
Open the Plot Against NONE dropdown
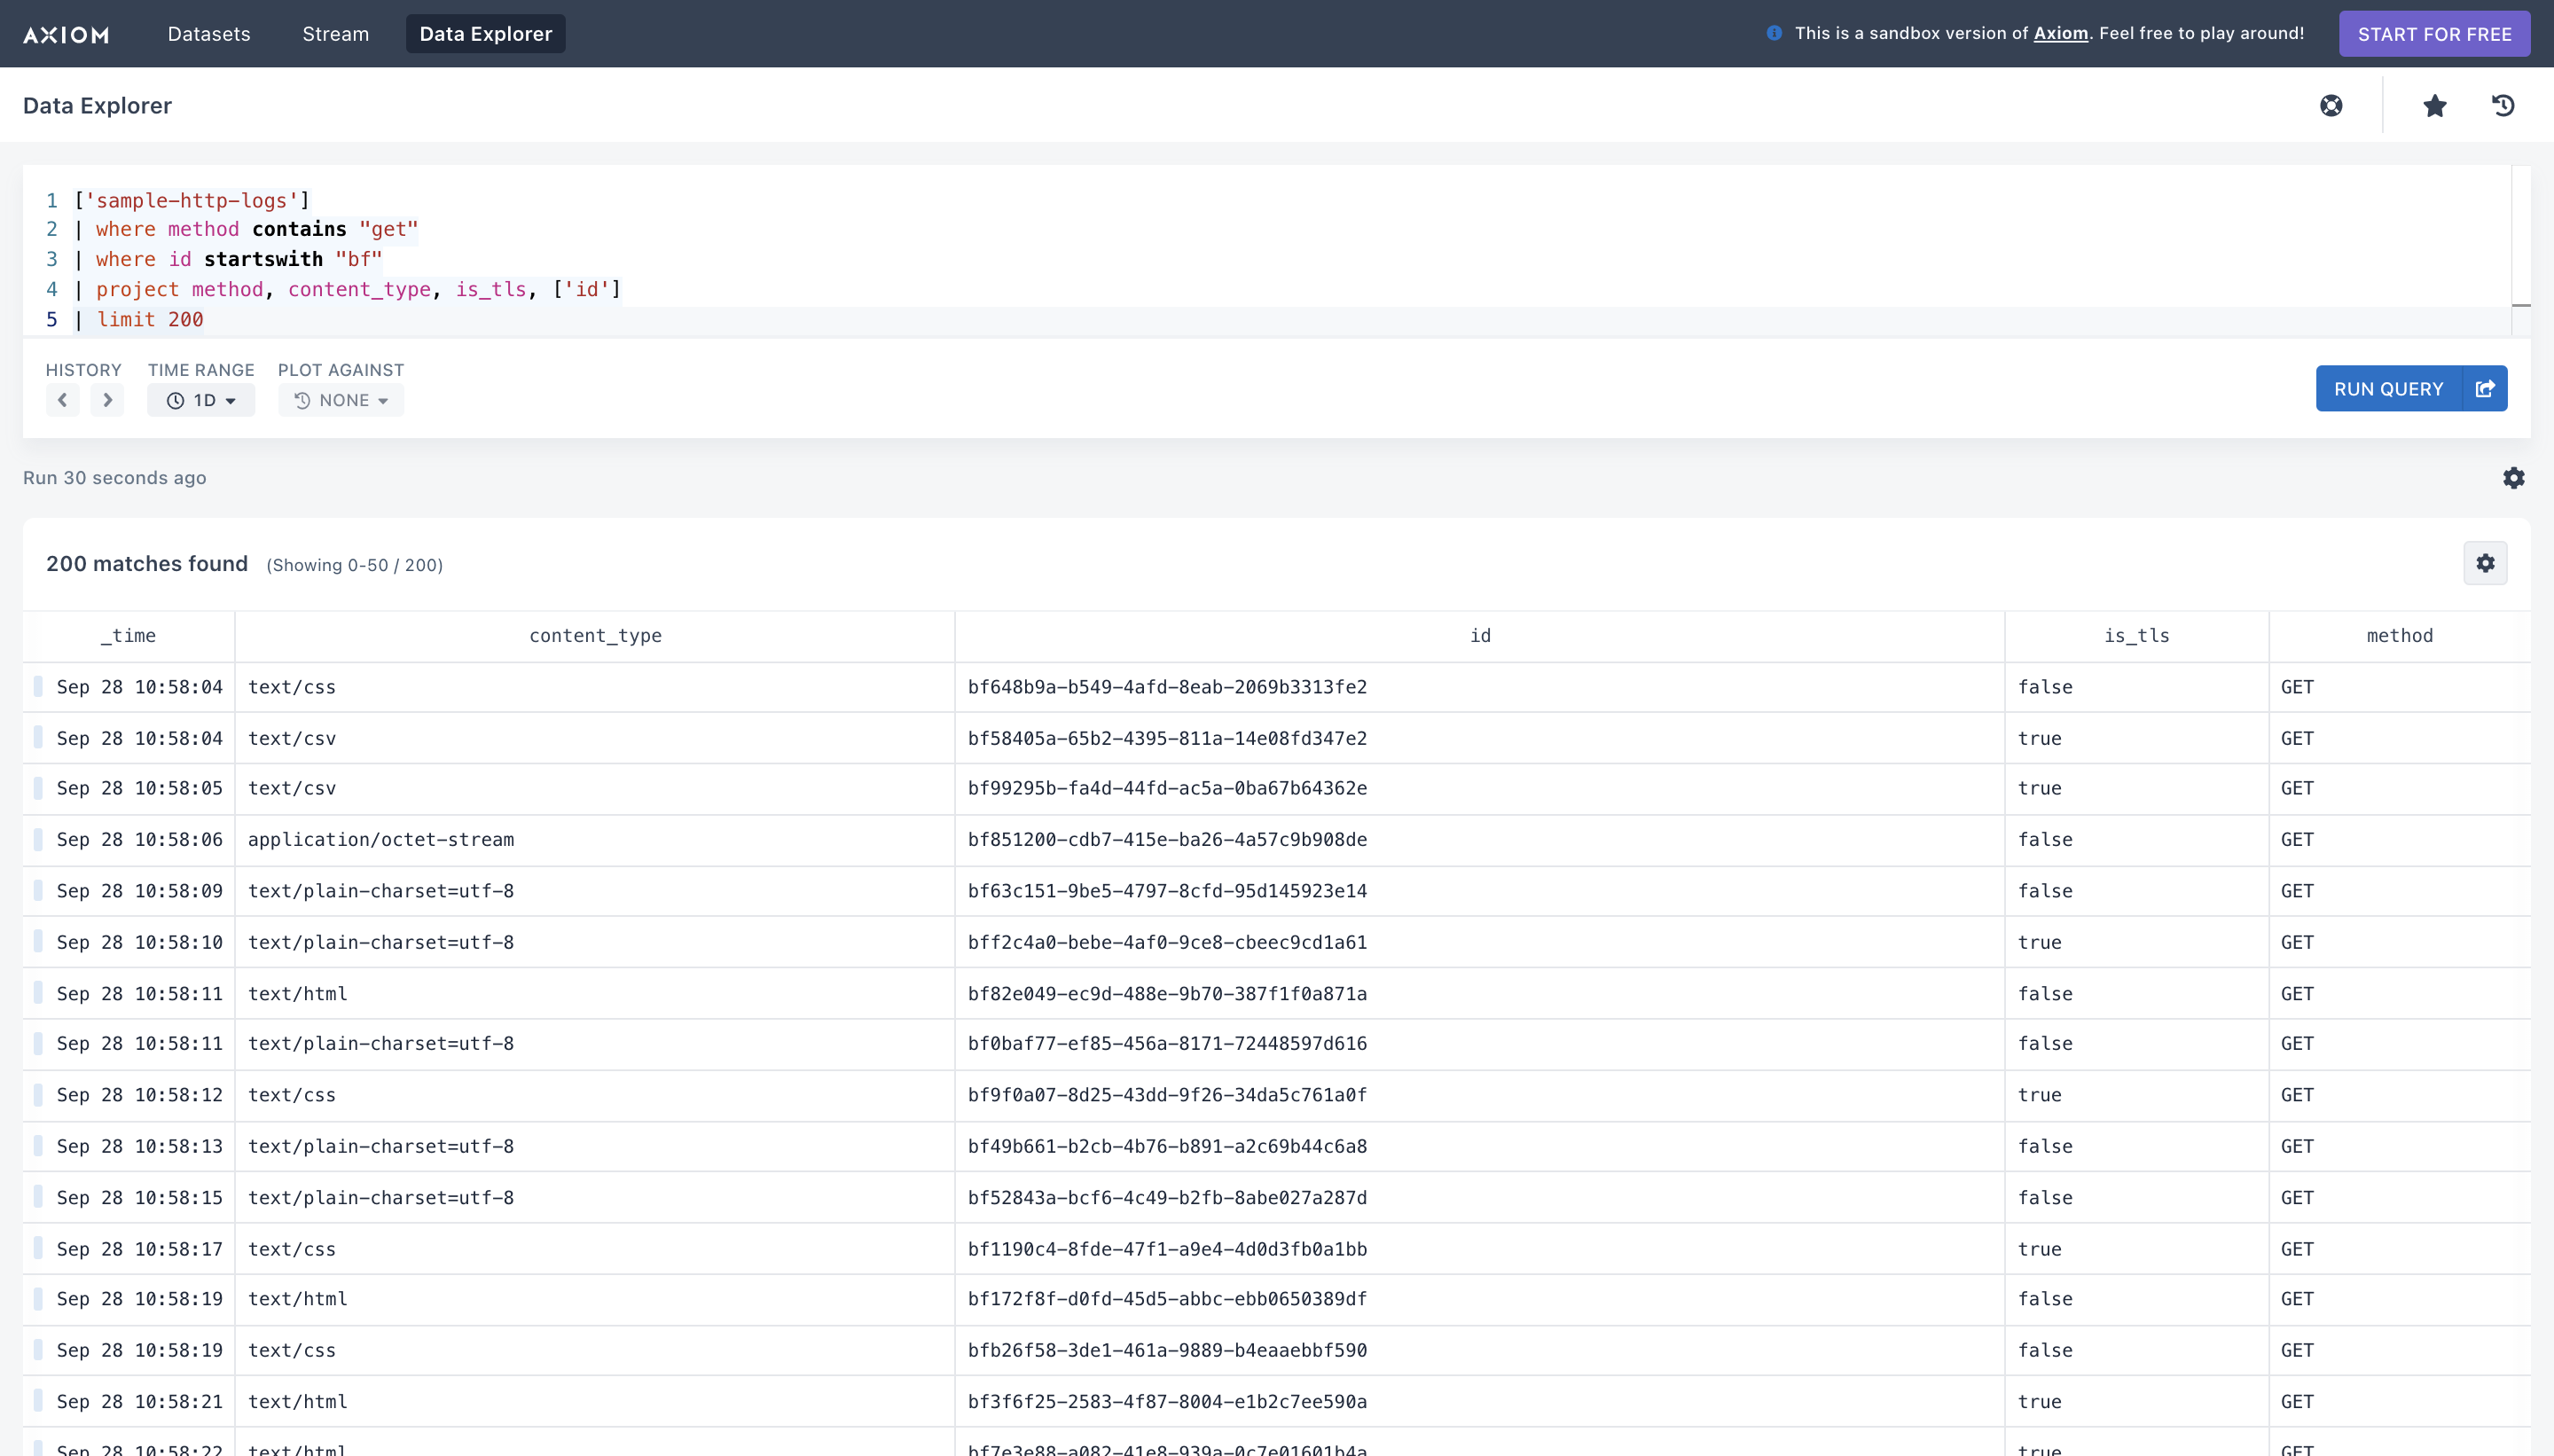coord(341,400)
